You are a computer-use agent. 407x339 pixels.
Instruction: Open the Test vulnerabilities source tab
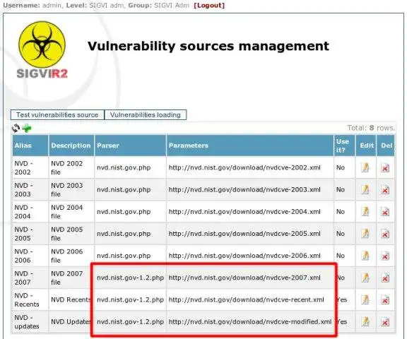pyautogui.click(x=57, y=115)
